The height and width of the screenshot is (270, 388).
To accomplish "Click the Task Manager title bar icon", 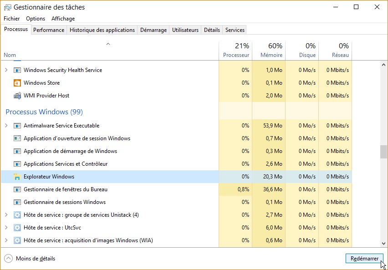I will click(7, 7).
